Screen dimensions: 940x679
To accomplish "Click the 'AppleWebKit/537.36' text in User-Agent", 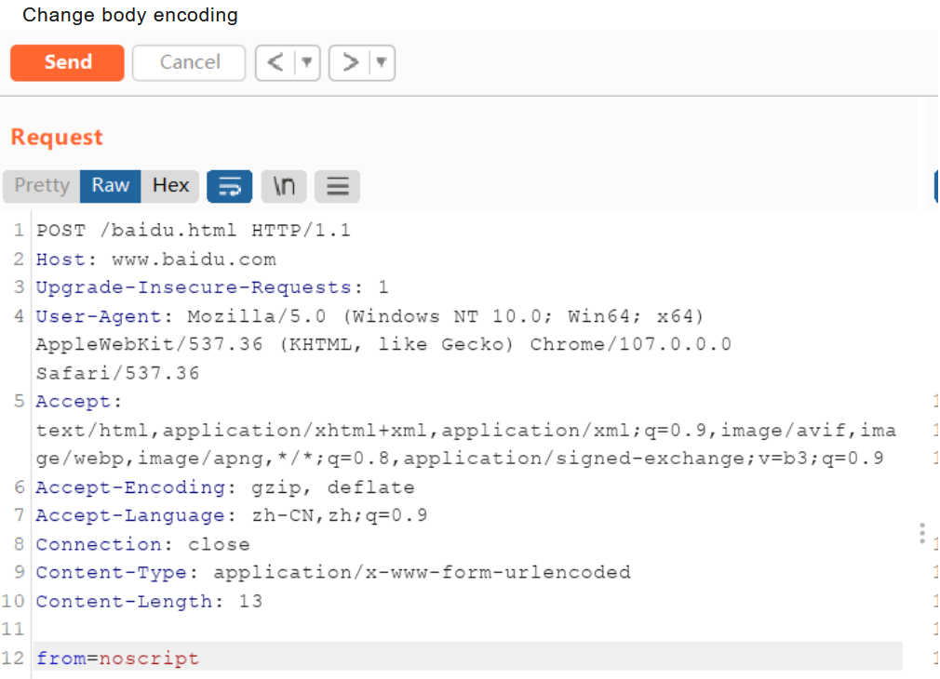I will pyautogui.click(x=149, y=344).
